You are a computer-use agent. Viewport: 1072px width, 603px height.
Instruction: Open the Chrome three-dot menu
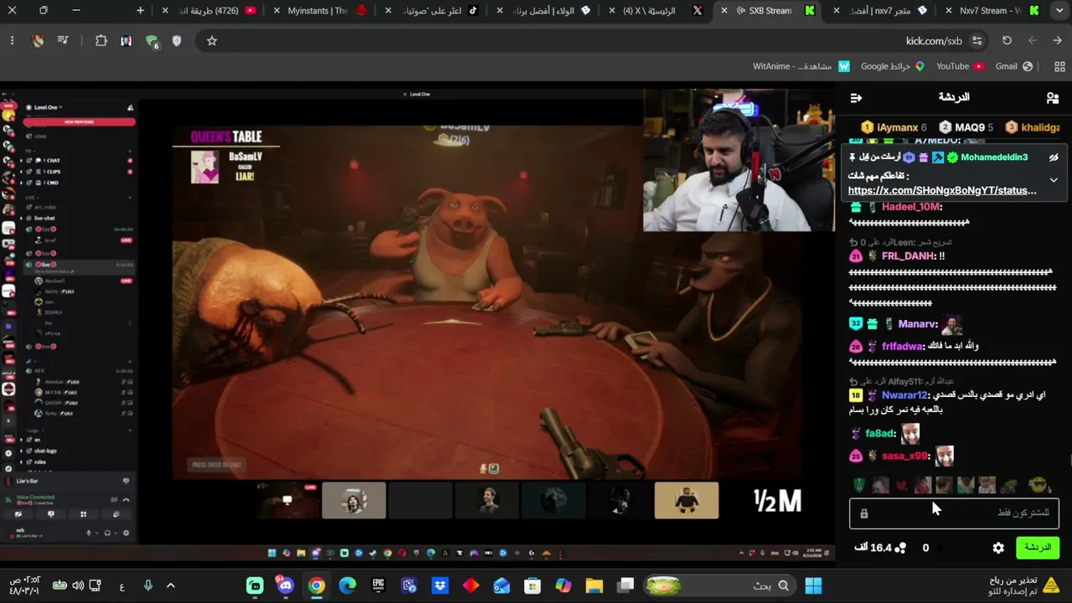[x=12, y=40]
